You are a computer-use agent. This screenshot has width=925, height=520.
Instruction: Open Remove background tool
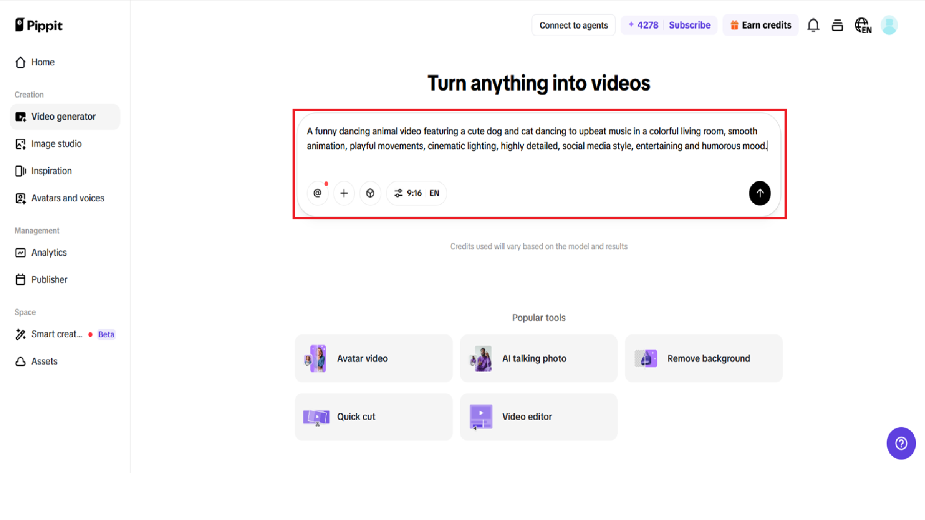click(704, 359)
